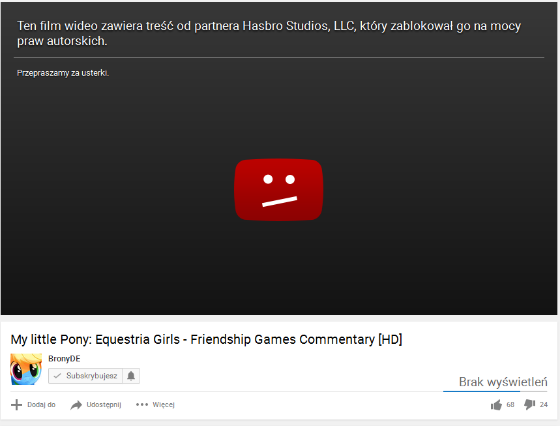
Task: Click the Hasbro Studios copyright block message
Action: pyautogui.click(x=269, y=33)
